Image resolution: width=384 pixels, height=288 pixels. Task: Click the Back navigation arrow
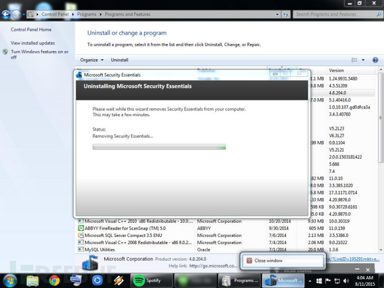[x=6, y=14]
